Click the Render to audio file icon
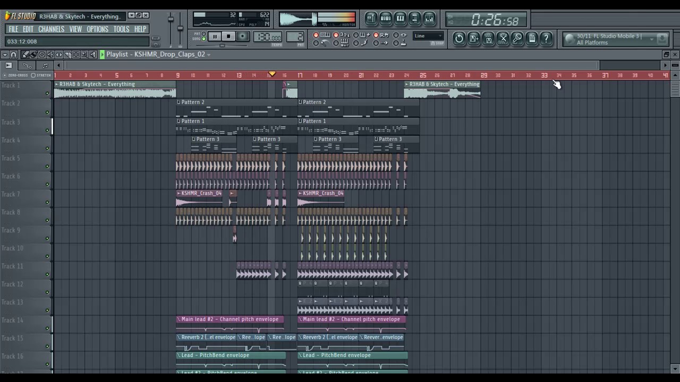 tap(488, 38)
